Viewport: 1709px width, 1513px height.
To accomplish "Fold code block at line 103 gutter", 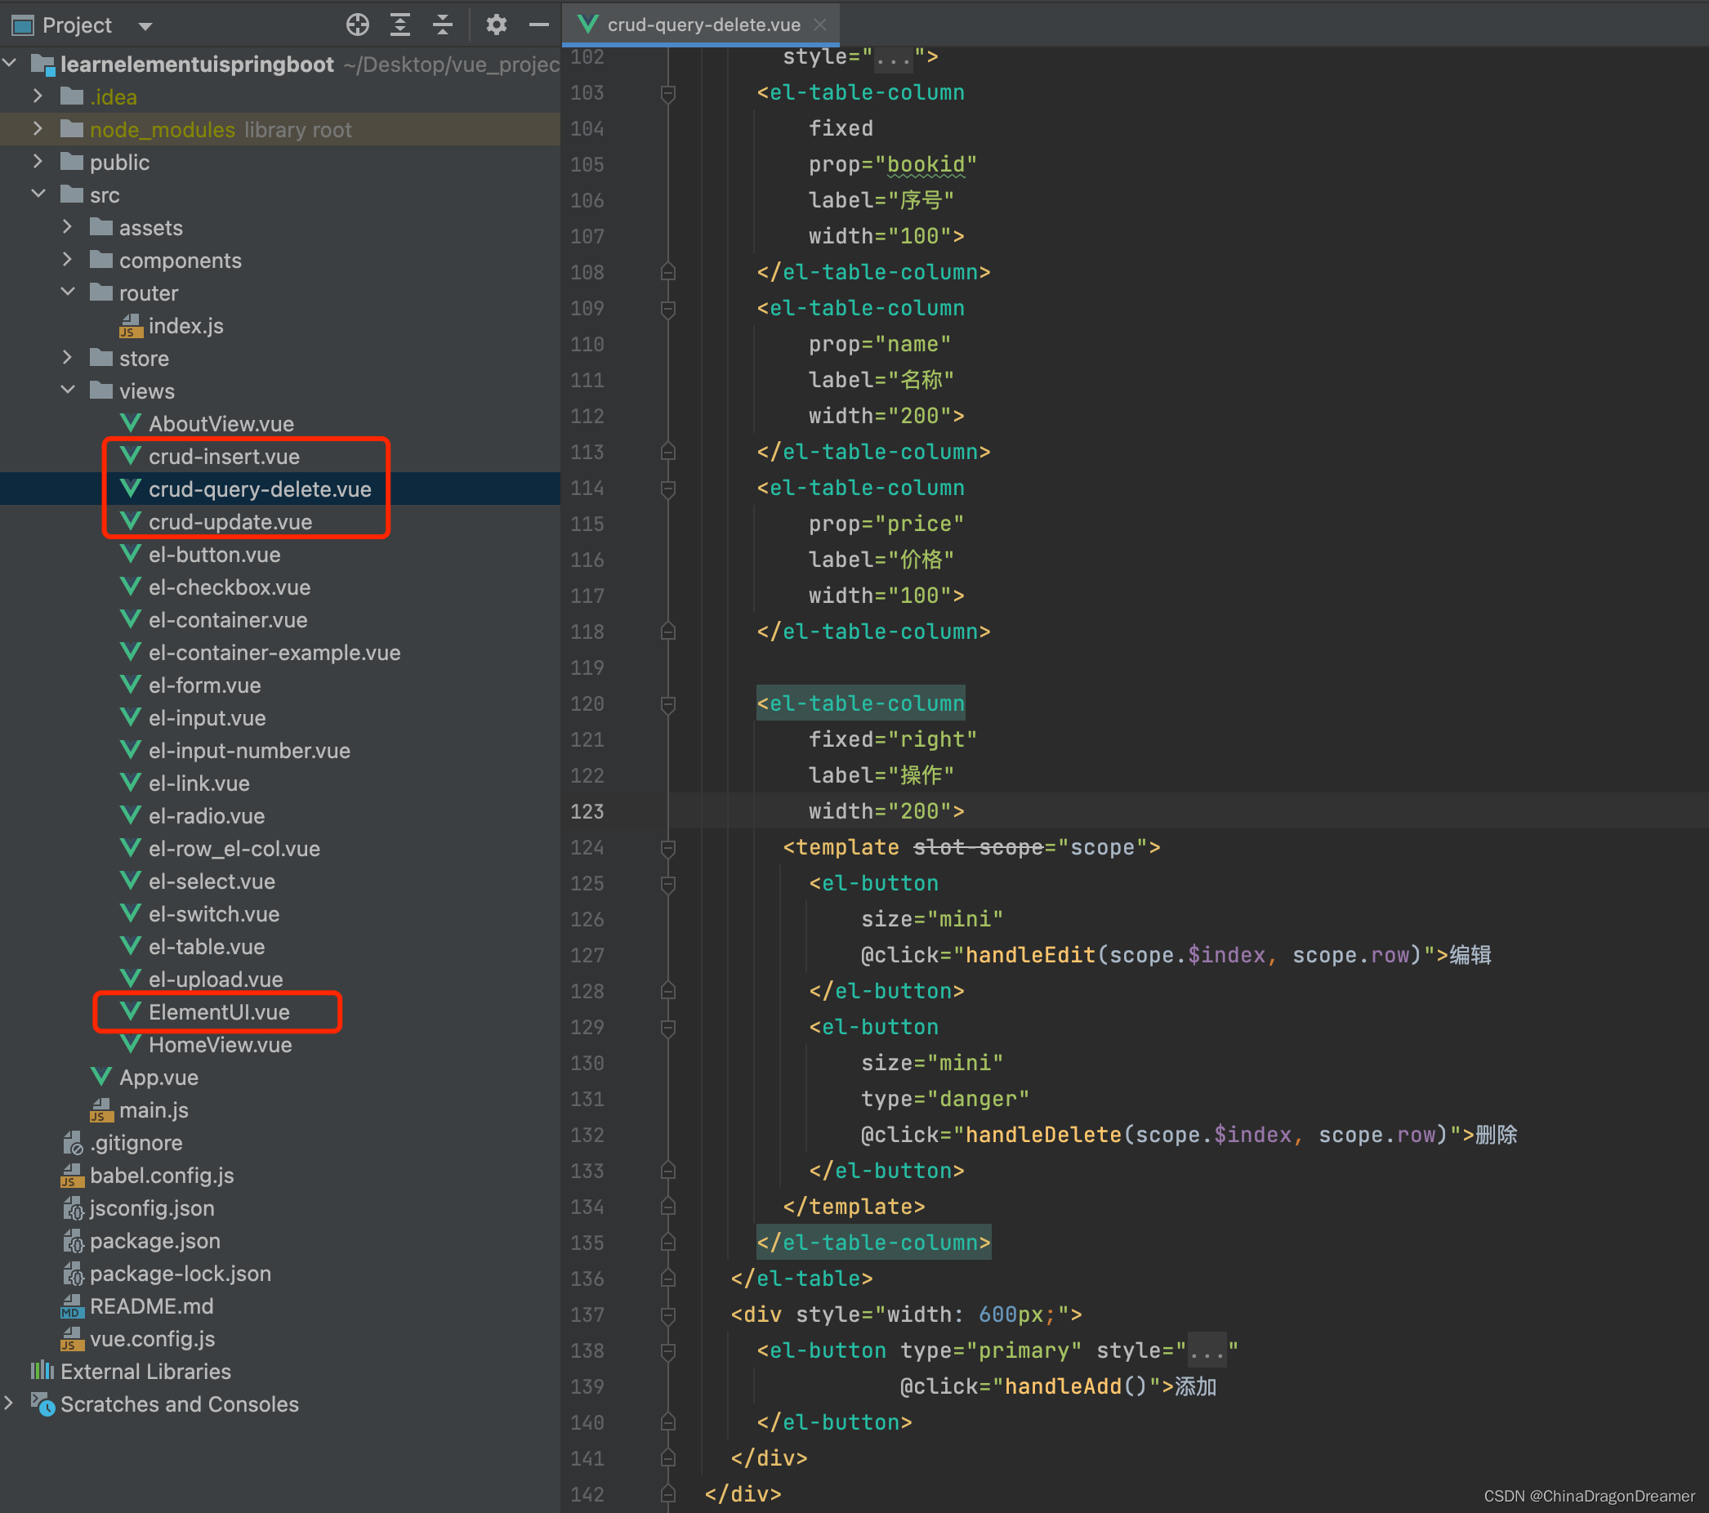I will (x=668, y=93).
